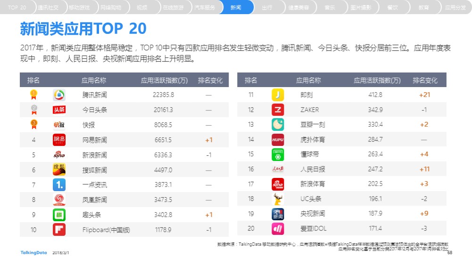Click the index value 20161.3
The width and height of the screenshot is (472, 265).
click(163, 110)
